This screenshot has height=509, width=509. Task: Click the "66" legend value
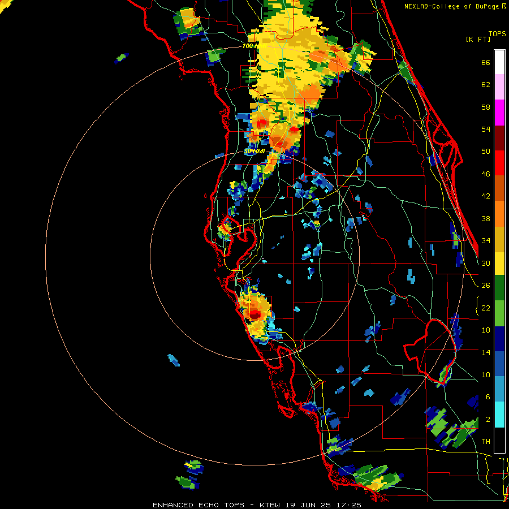point(486,63)
